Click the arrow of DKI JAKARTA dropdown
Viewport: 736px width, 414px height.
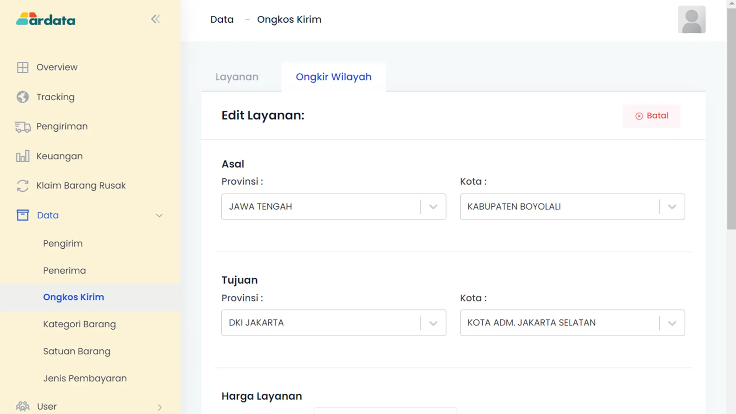(x=433, y=323)
